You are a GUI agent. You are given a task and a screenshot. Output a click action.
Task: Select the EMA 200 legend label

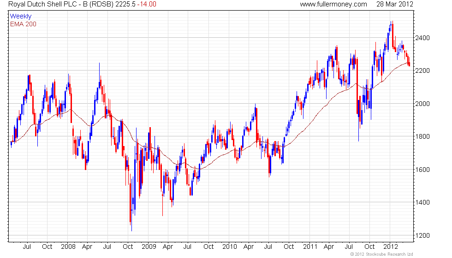click(23, 24)
